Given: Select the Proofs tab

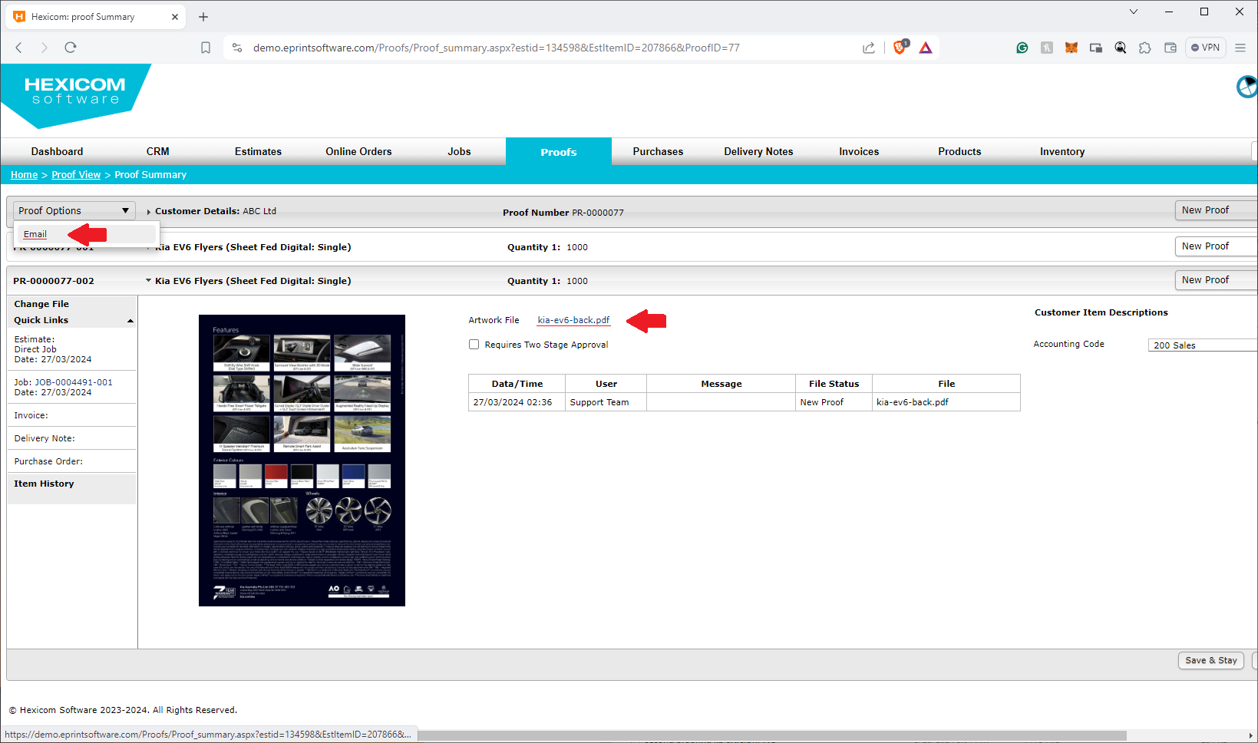Looking at the screenshot, I should pos(559,152).
